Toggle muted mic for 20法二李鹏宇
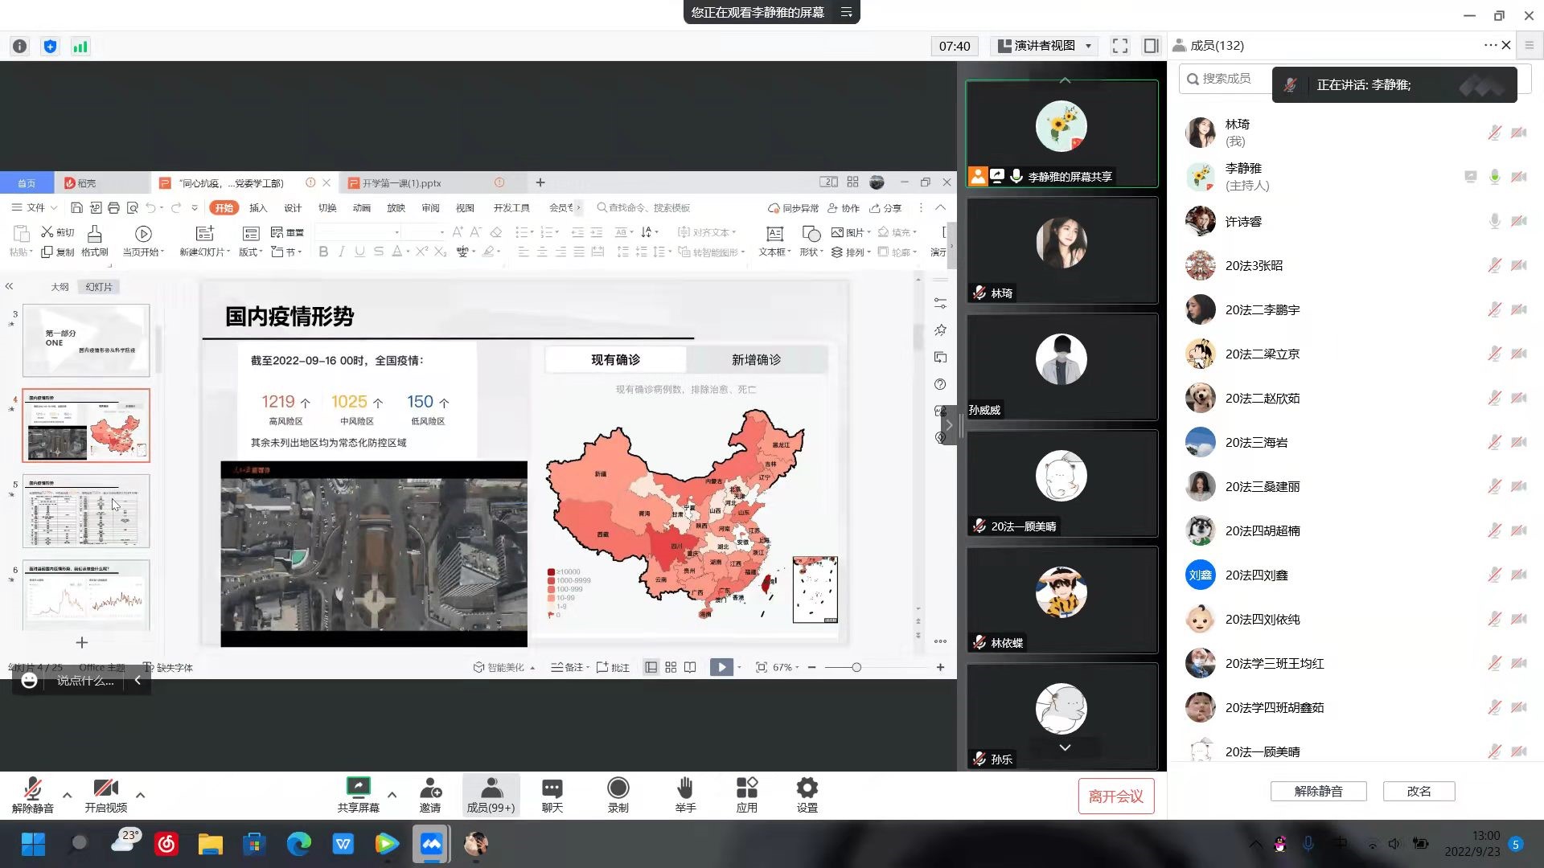Screen dimensions: 1544x868 [x=1494, y=309]
